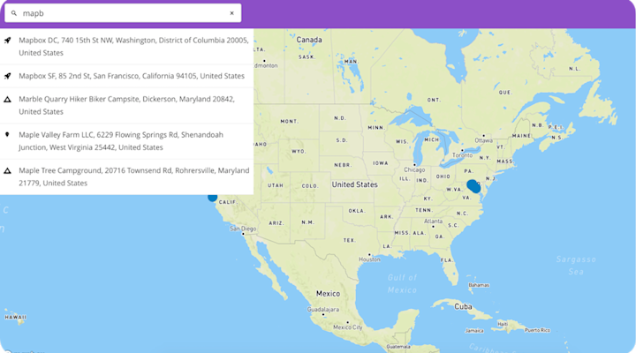Viewport: 636px width, 353px height.
Task: Click the 'Guatemala' label
Action: click(x=398, y=347)
